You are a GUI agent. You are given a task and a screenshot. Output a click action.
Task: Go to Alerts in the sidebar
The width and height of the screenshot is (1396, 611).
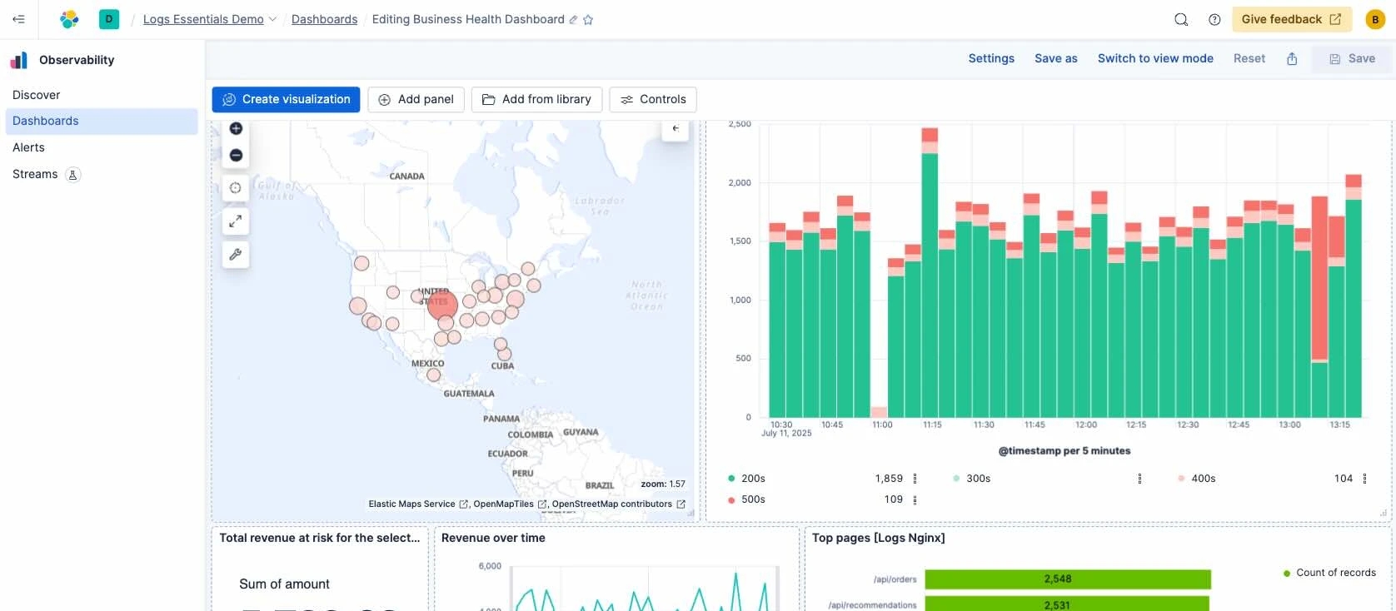coord(28,147)
